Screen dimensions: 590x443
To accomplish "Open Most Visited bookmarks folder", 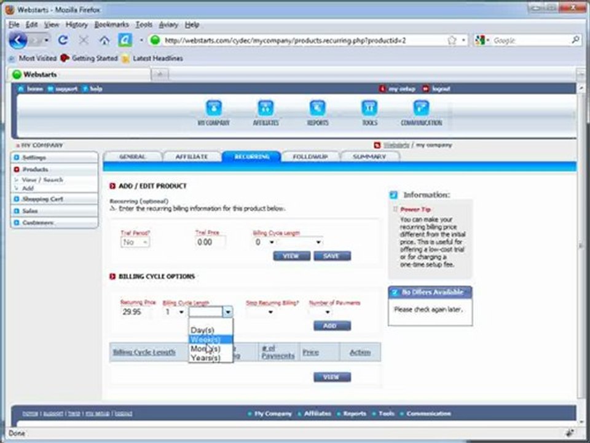I will pyautogui.click(x=33, y=58).
